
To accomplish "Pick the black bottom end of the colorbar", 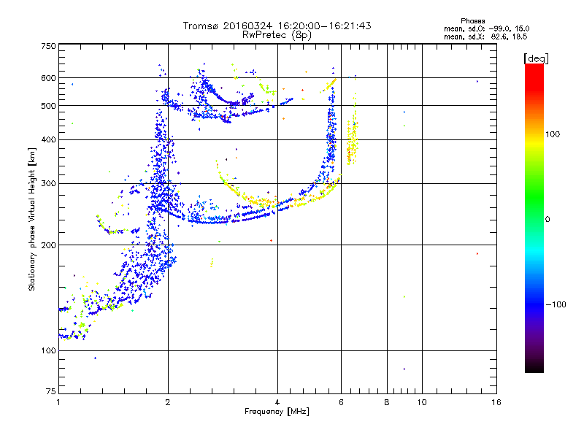I will click(x=534, y=367).
